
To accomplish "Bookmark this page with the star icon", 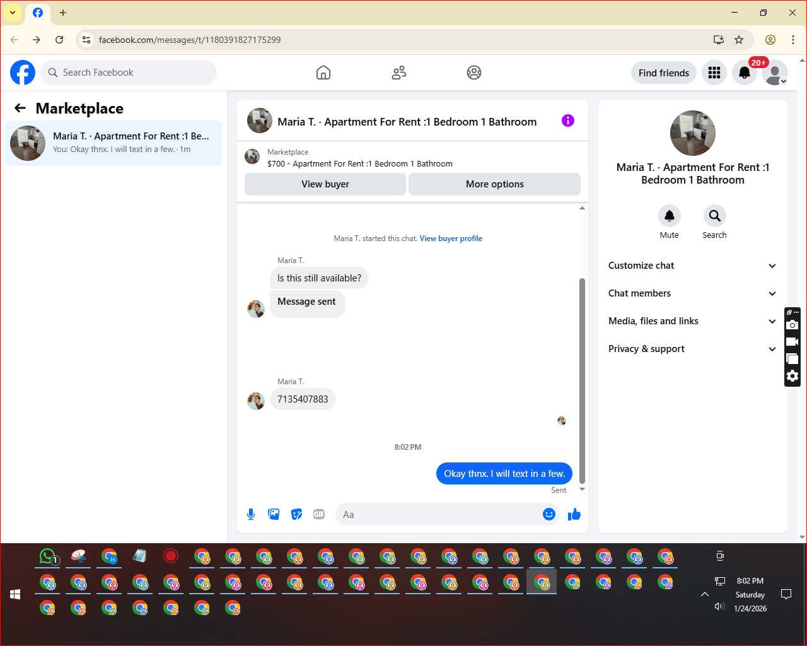I will click(x=739, y=40).
